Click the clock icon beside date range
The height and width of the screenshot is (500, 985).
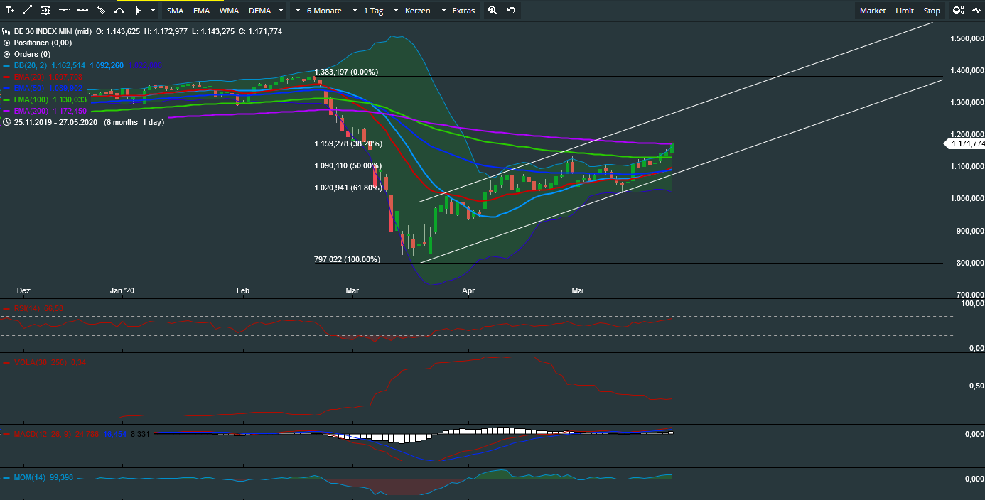coord(7,122)
